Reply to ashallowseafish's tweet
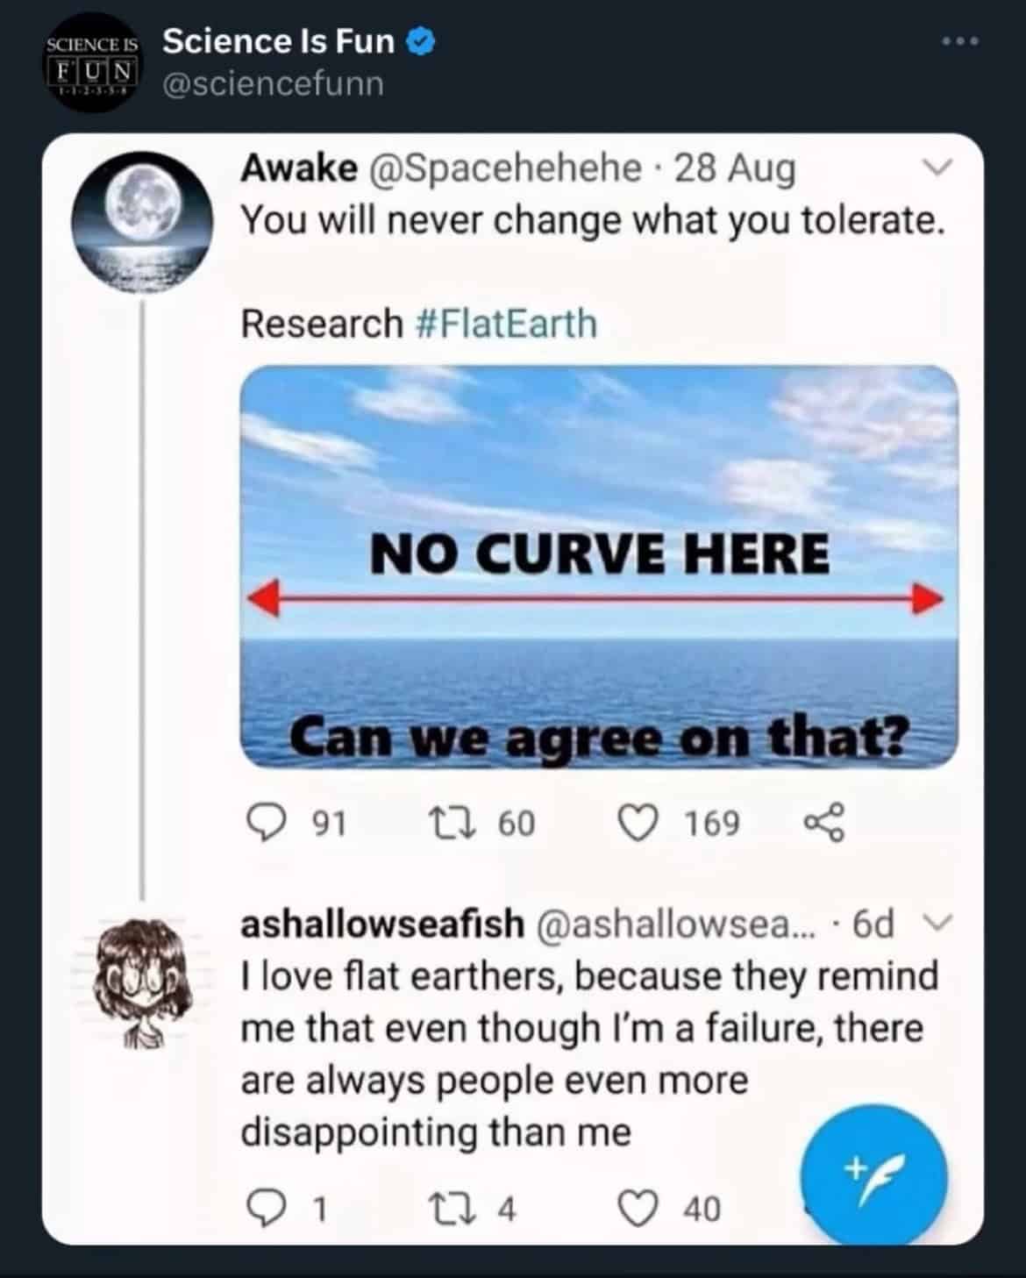The height and width of the screenshot is (1278, 1026). click(x=261, y=1210)
